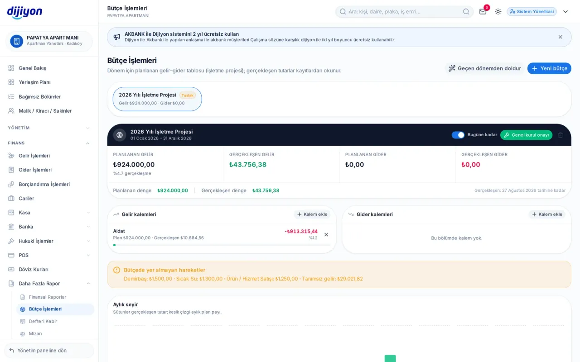
Task: Open Cariler page
Action: point(49,198)
